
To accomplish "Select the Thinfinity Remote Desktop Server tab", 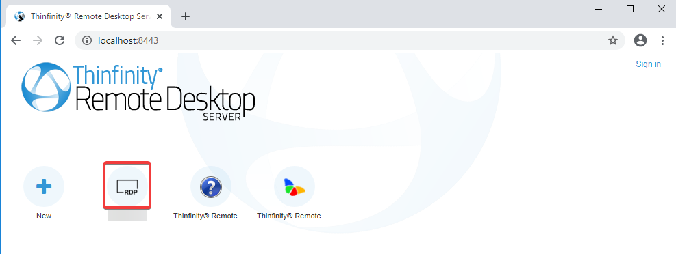I will click(x=88, y=16).
